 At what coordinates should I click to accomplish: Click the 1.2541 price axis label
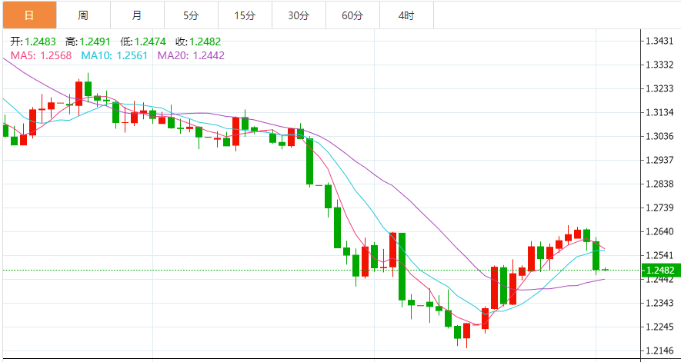pos(659,255)
